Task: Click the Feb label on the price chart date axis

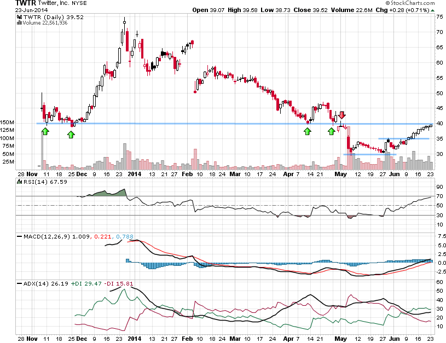Action: (187, 174)
